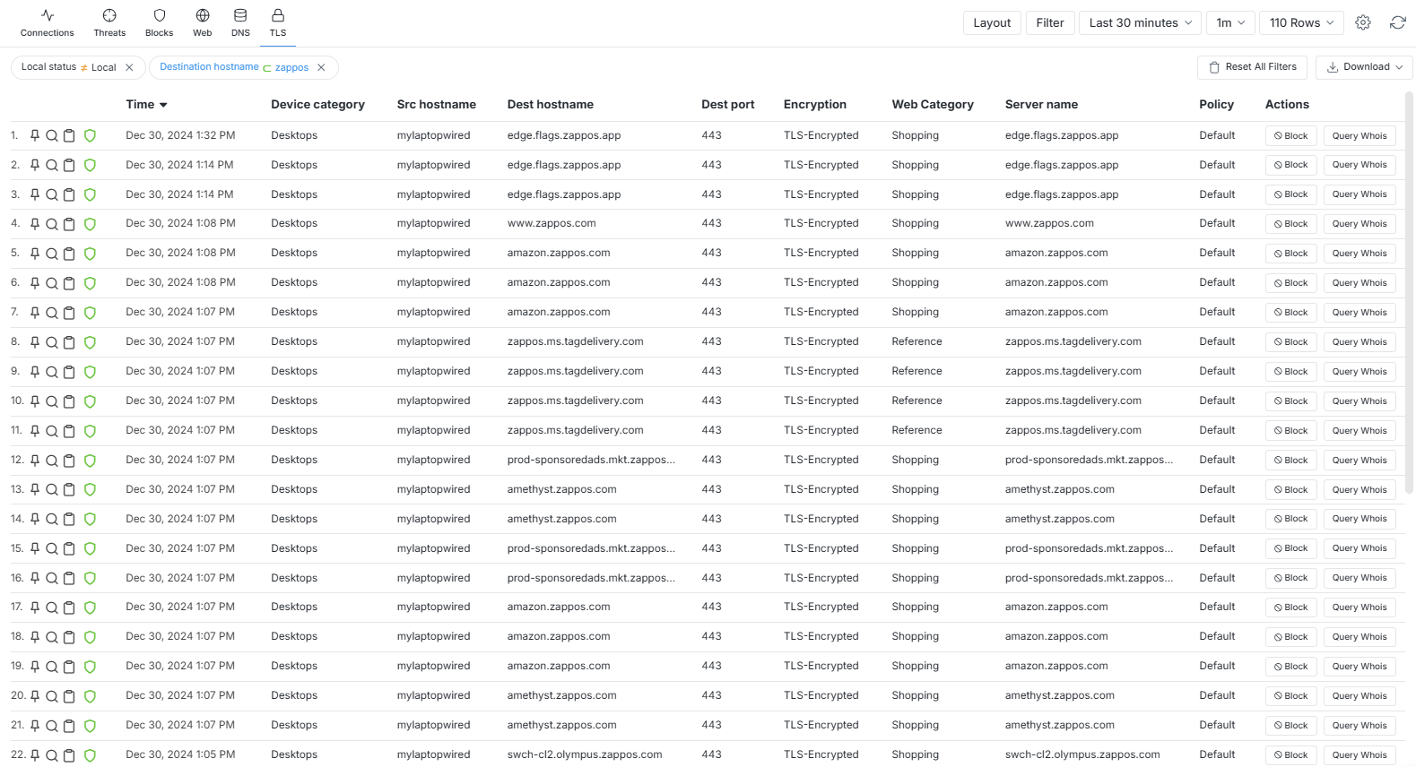
Task: Click Query Whois on row 2
Action: (x=1360, y=165)
